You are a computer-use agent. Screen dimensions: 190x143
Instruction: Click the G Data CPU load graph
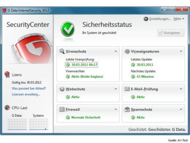(17, 124)
